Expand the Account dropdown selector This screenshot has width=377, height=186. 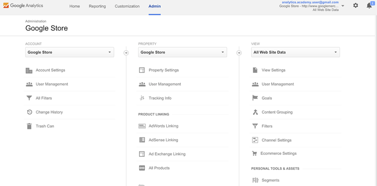pos(70,52)
